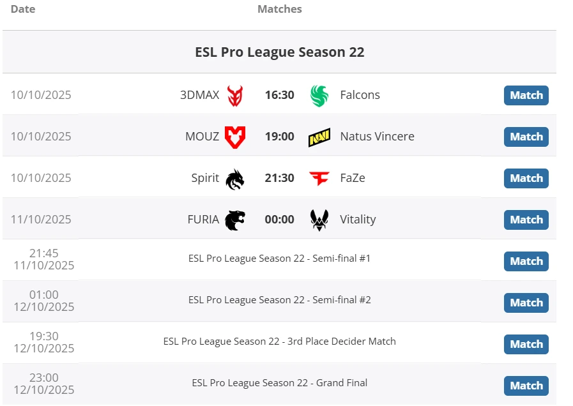Open Match button for Spirit vs FaZe
573x406 pixels.
click(x=526, y=179)
